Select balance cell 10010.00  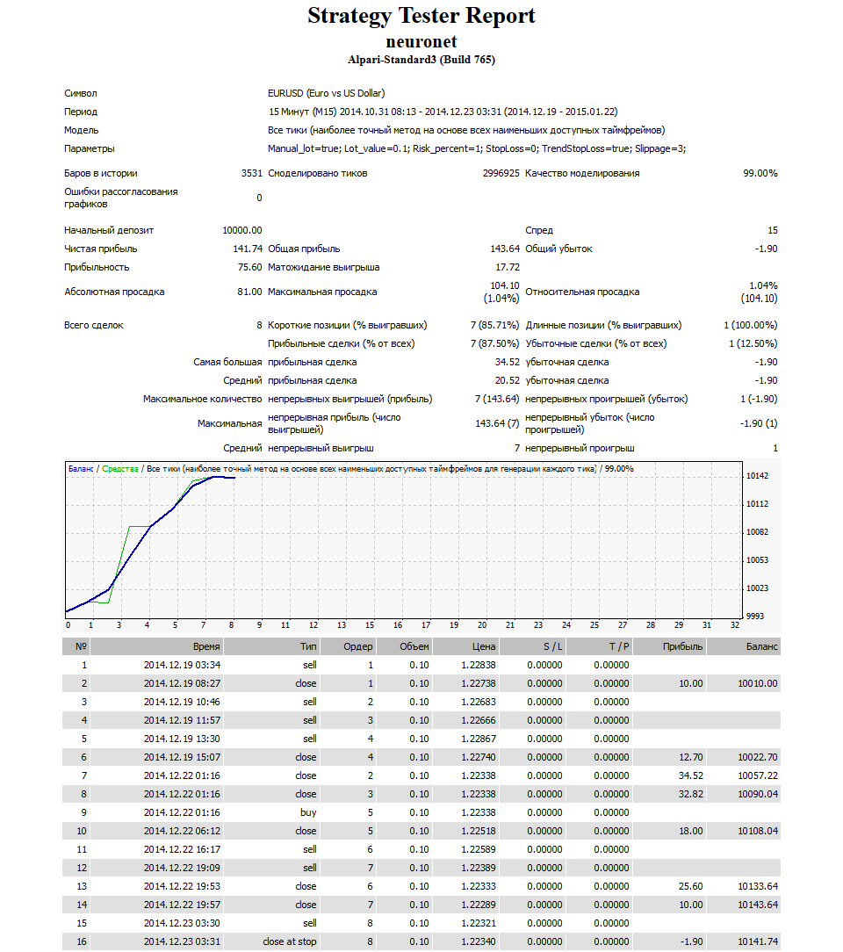tap(758, 683)
